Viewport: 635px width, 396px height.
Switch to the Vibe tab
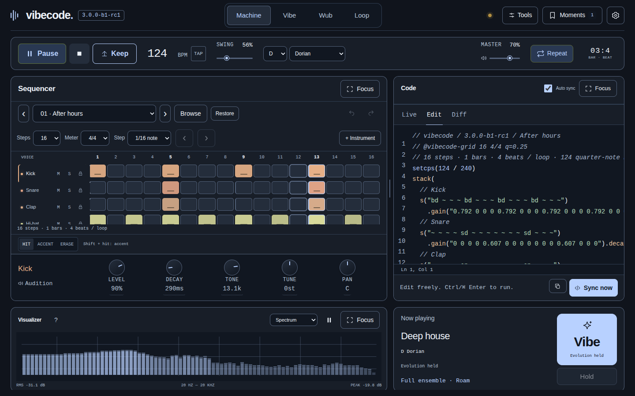pos(289,15)
